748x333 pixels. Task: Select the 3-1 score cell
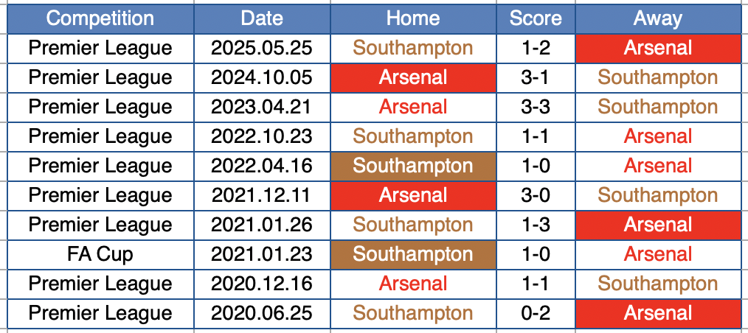coord(536,77)
